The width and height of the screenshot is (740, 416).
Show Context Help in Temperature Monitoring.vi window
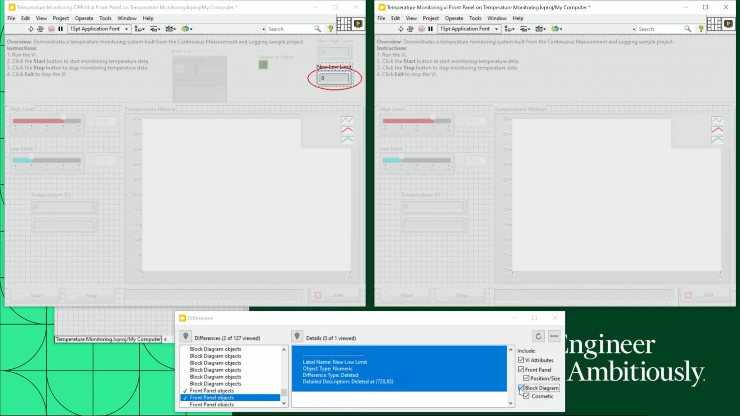[x=701, y=29]
